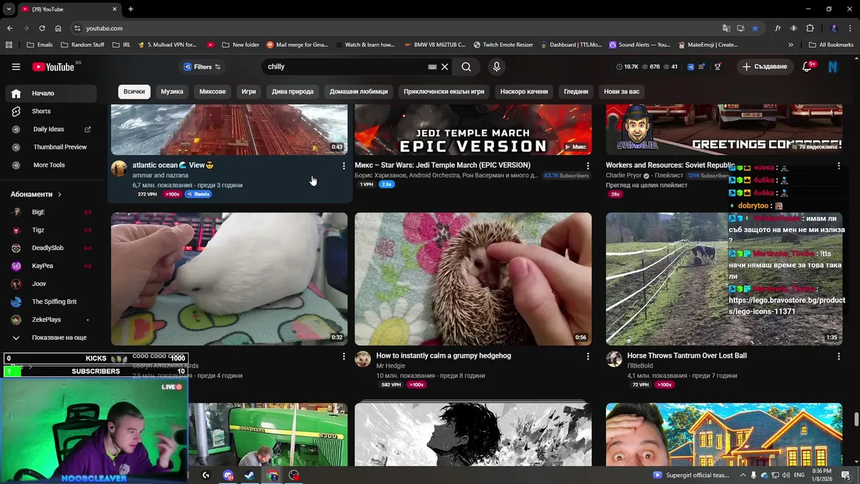Viewport: 860px width, 484px height.
Task: Open options menu for Star Wars mix
Action: tap(588, 165)
